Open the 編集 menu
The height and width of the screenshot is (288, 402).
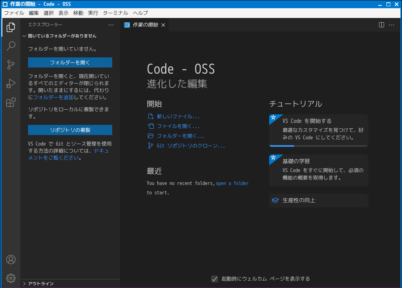point(34,13)
